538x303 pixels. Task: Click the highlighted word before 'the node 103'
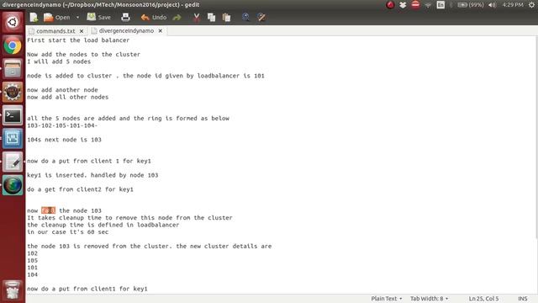tap(48, 210)
